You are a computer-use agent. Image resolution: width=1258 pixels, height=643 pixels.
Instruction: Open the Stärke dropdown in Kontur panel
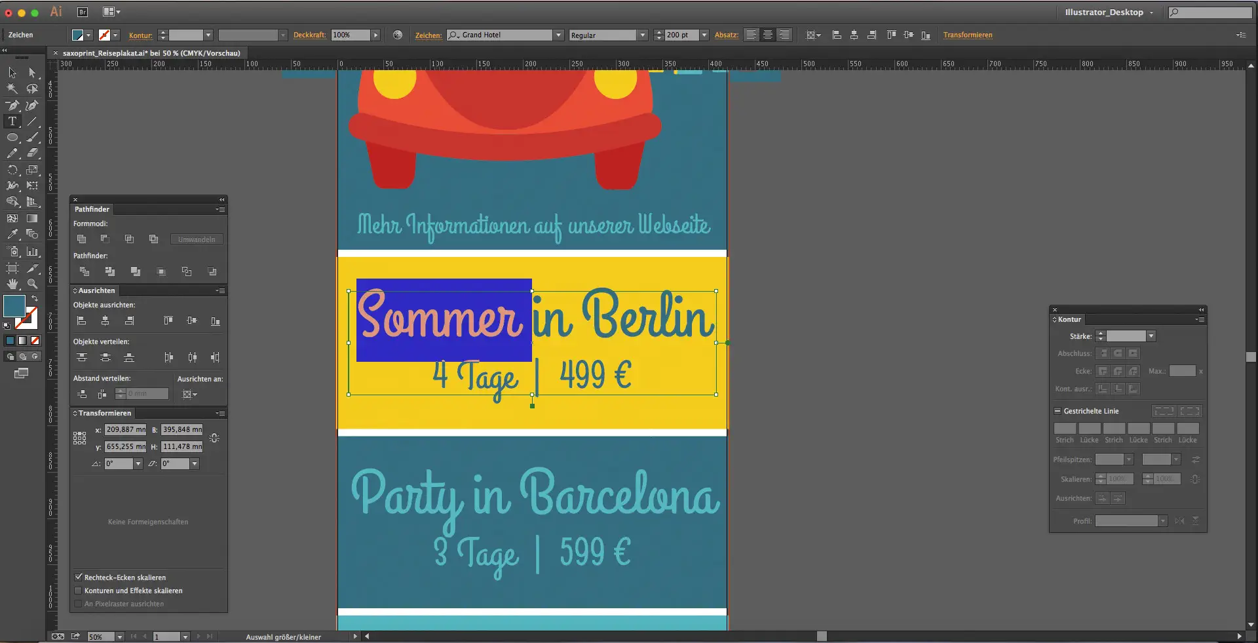click(x=1151, y=336)
